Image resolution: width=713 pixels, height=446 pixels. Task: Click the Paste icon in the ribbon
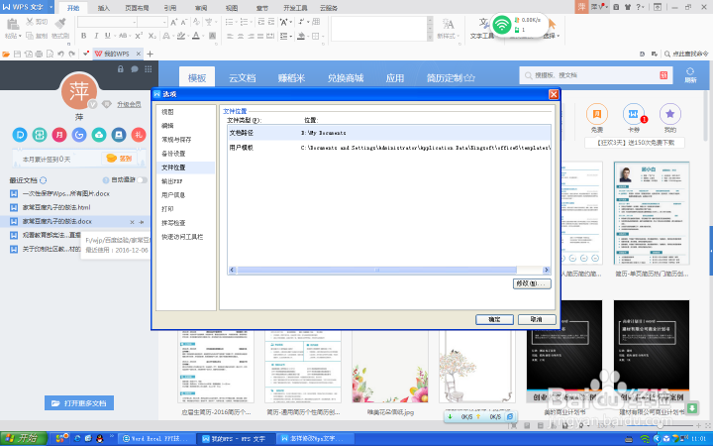13,24
